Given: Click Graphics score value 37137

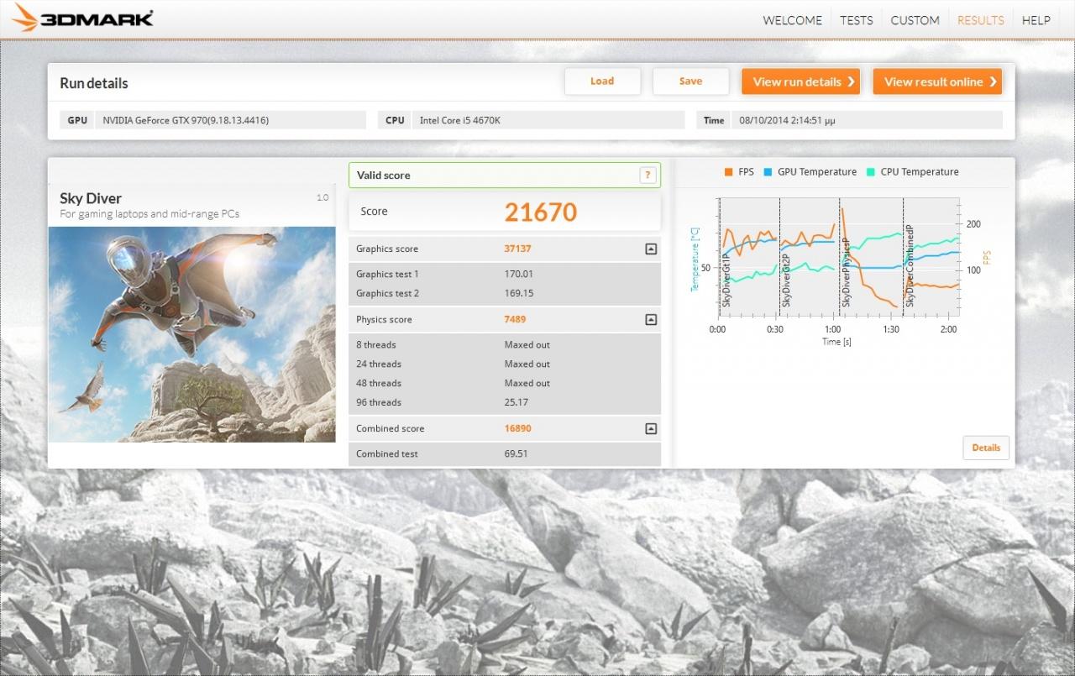Looking at the screenshot, I should tap(517, 249).
